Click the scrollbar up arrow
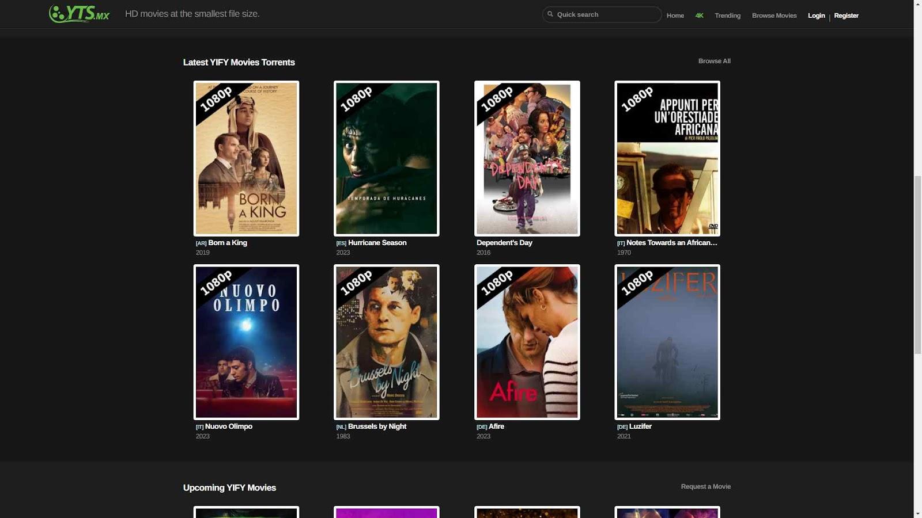 [918, 4]
